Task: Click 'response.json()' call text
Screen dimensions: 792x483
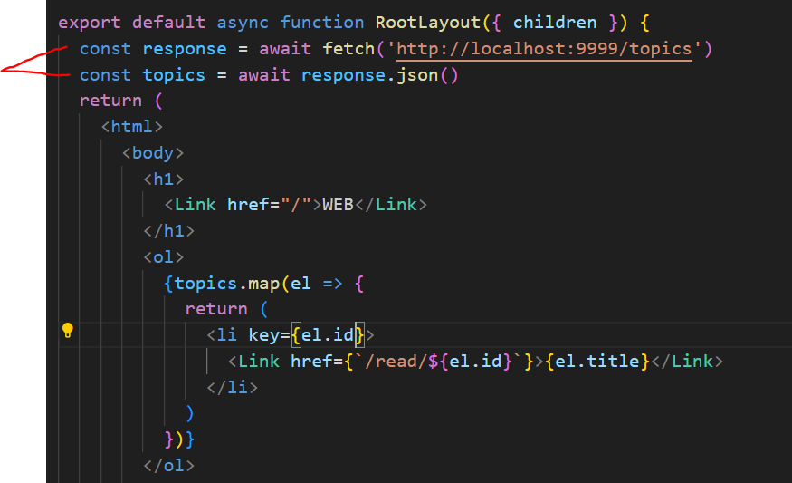Action: tap(380, 75)
